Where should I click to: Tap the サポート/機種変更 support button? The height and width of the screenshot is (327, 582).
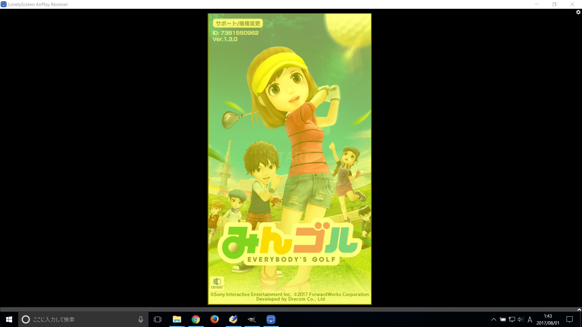tap(238, 23)
